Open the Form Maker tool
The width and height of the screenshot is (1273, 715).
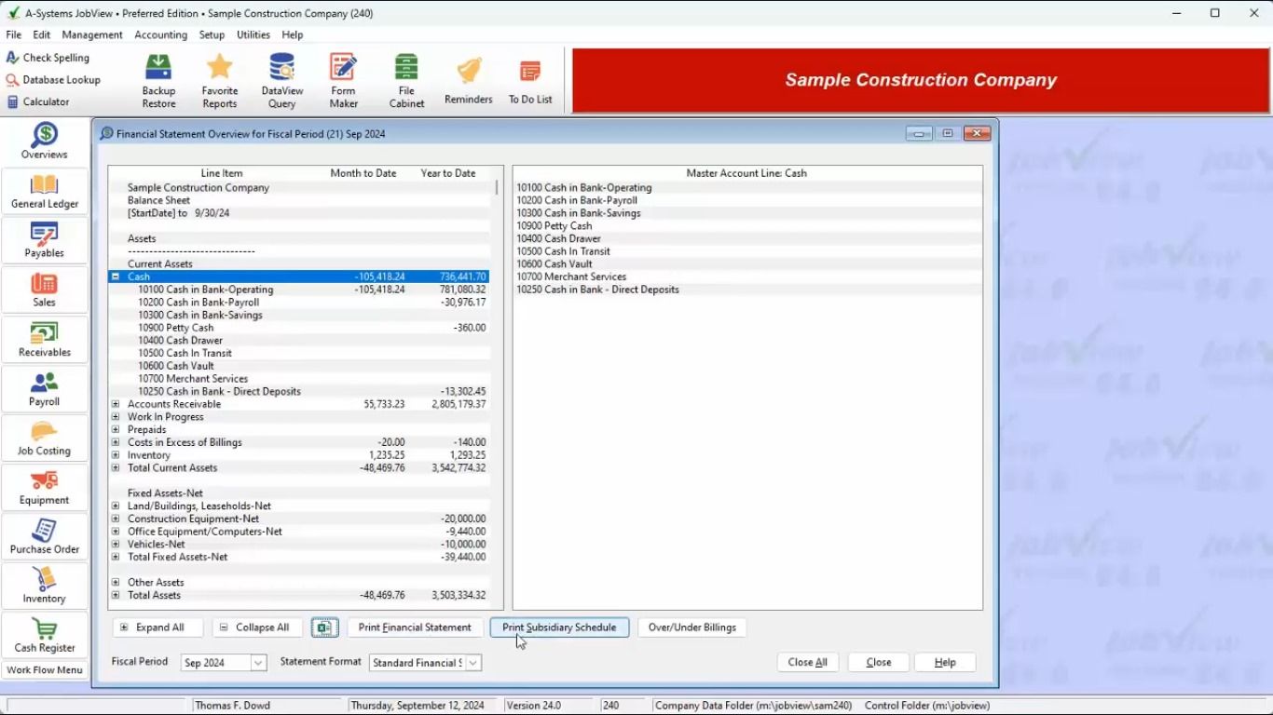click(343, 80)
